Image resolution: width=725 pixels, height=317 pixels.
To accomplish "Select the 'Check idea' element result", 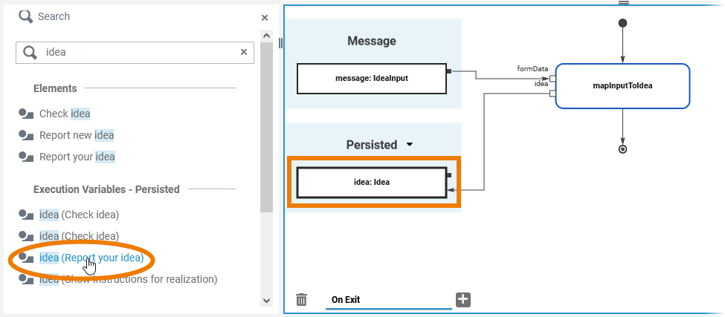I will click(65, 114).
